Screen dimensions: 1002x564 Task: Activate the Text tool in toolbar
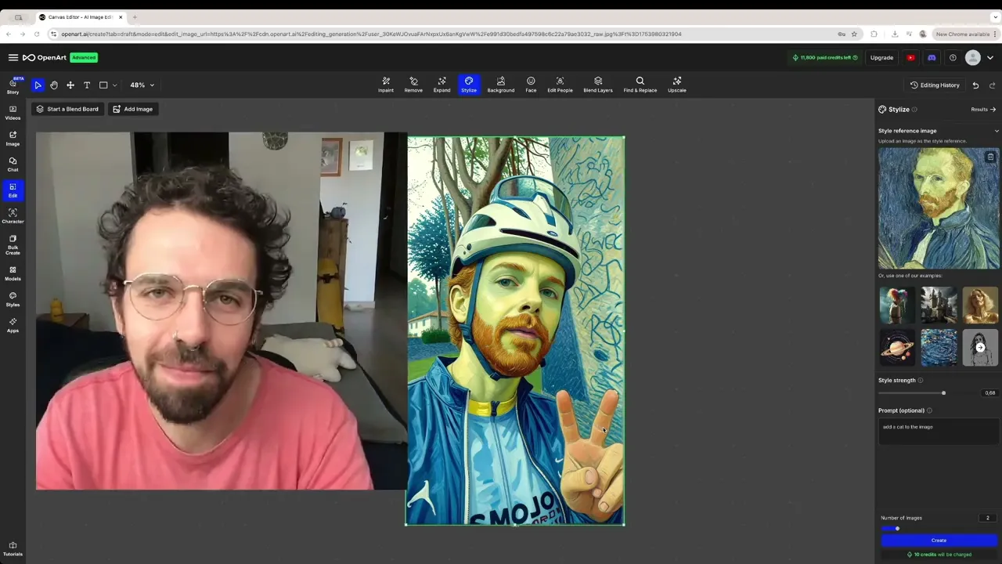(86, 85)
